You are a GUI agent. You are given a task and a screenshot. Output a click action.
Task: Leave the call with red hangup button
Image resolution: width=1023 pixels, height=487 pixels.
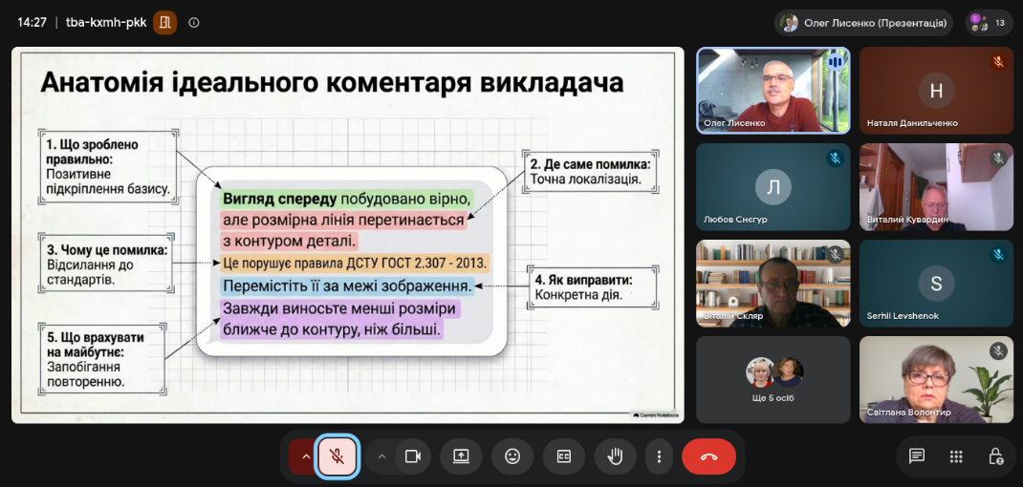[x=708, y=456]
